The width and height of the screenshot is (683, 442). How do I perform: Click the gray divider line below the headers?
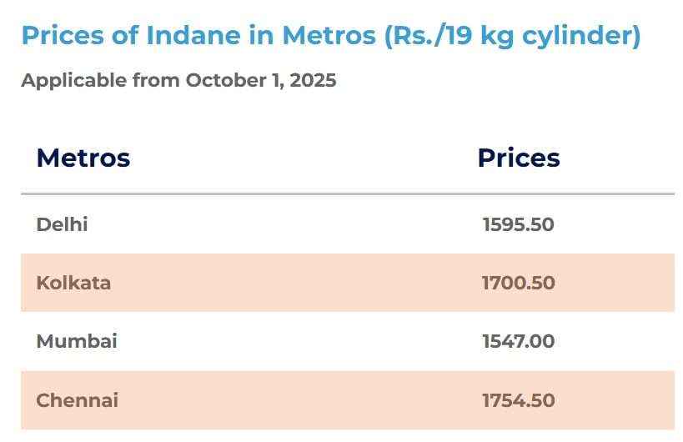pos(347,194)
